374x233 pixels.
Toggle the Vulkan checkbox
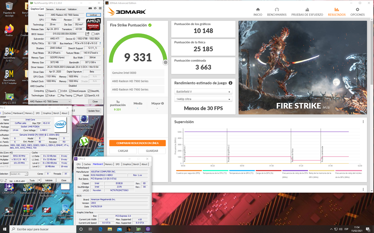pos(47,95)
